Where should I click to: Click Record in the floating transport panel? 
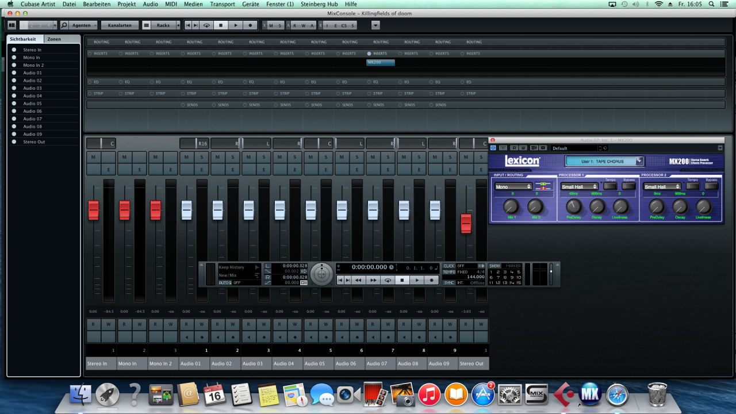point(432,280)
